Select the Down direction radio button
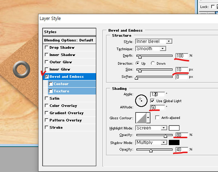 pyautogui.click(x=153, y=63)
